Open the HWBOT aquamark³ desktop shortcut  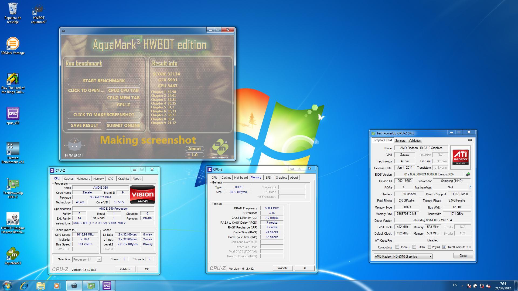point(39,13)
